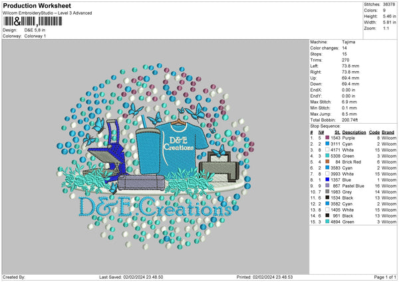Click the 'Production Worksheet' title

(37, 5)
